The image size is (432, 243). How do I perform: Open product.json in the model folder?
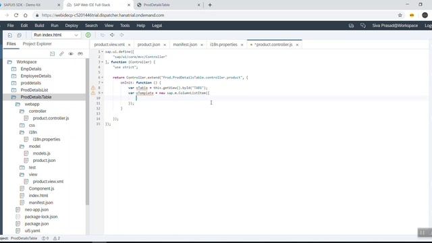pos(44,161)
